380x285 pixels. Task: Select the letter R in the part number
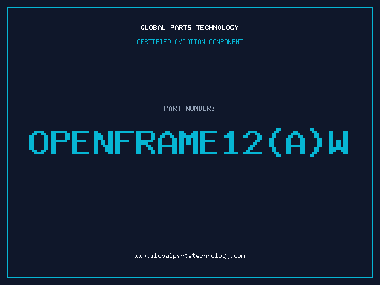(146, 142)
